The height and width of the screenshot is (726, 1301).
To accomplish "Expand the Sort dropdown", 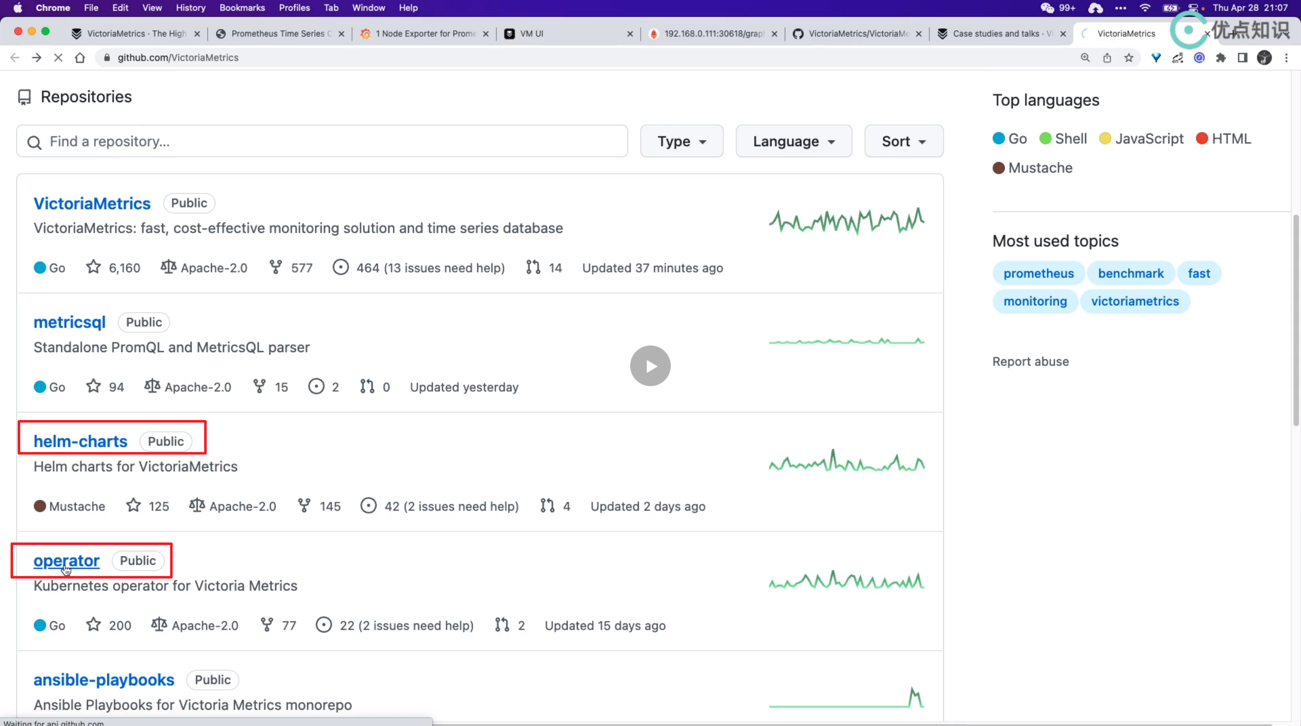I will 904,141.
